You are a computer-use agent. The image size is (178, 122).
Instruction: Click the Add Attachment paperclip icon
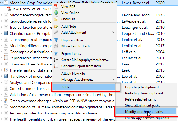tap(56, 33)
